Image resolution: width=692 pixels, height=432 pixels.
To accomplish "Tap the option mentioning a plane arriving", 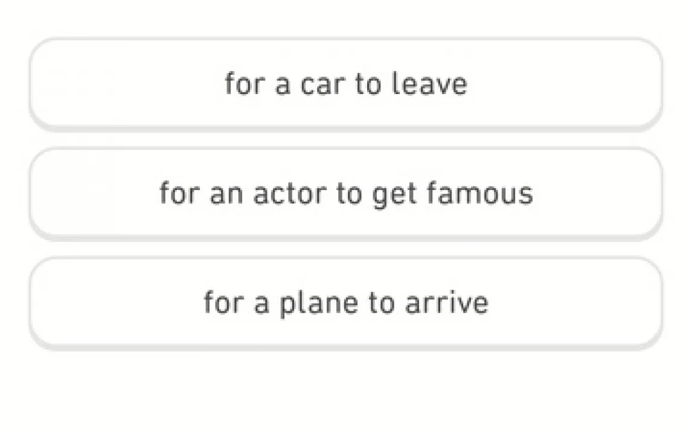I will (x=345, y=302).
